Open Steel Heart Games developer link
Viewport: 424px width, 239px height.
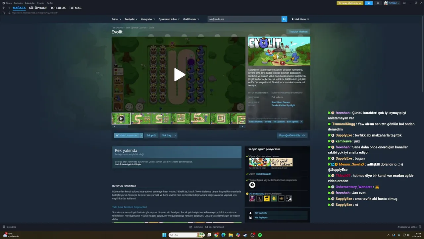281,102
